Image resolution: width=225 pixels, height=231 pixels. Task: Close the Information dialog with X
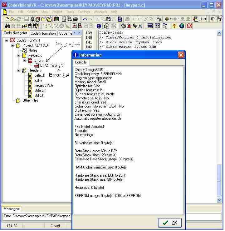[181, 55]
